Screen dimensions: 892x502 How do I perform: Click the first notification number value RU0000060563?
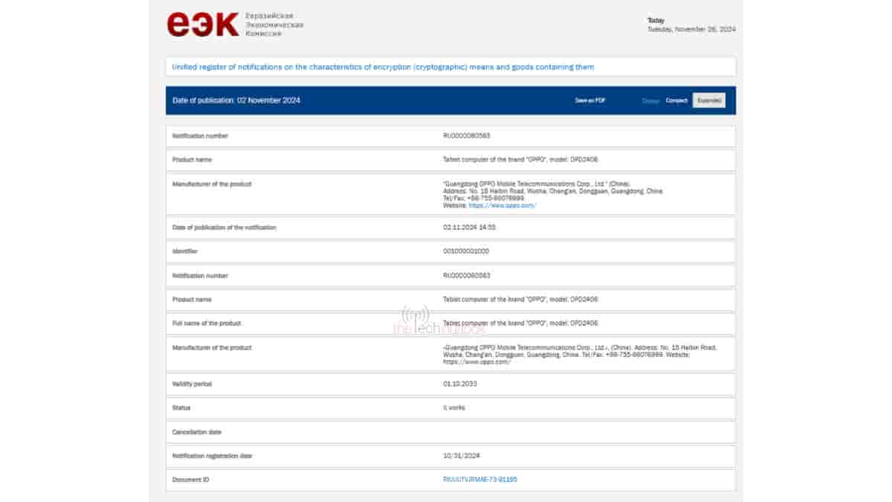[466, 136]
